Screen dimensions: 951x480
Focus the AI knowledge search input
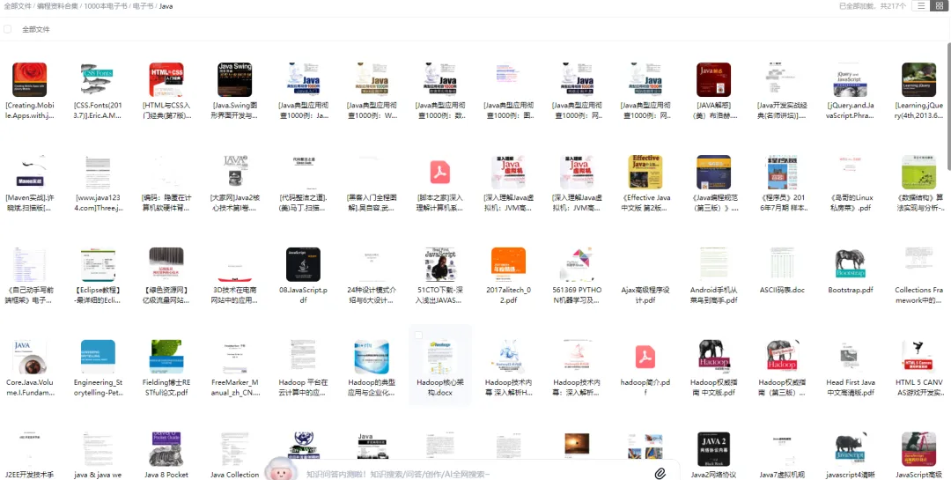[473, 474]
